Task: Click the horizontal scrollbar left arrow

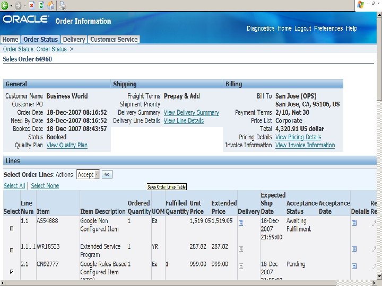Action: 3,283
